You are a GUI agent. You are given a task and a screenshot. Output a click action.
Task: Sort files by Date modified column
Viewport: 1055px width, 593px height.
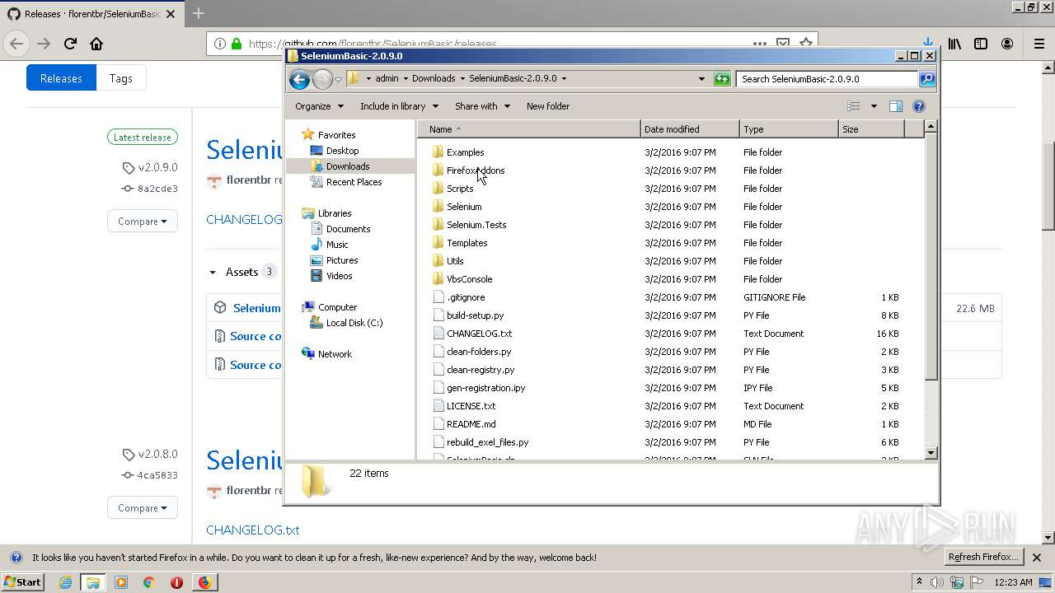pos(690,129)
